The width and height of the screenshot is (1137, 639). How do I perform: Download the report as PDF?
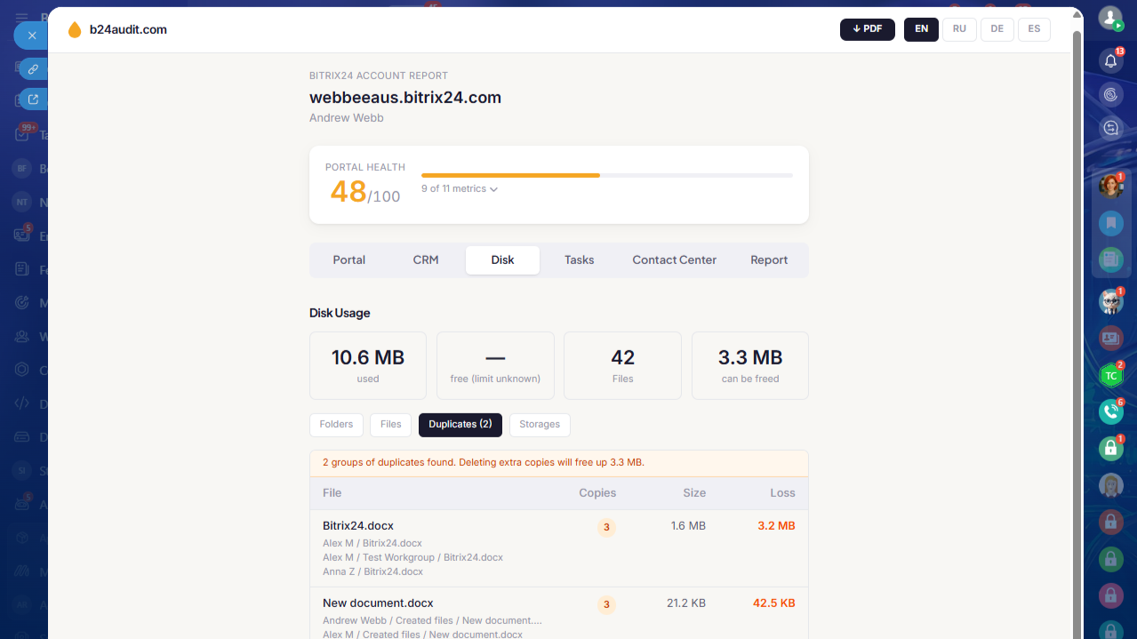pos(868,29)
